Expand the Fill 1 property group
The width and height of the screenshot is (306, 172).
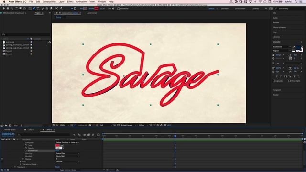coord(21,161)
